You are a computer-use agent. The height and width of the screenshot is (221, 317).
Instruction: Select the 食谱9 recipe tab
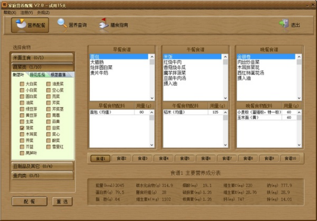point(269,159)
